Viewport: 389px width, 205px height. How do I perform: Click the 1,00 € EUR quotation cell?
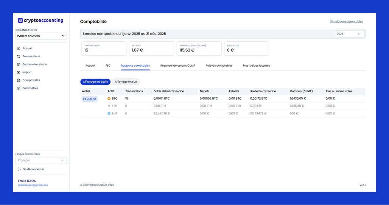pyautogui.click(x=294, y=114)
